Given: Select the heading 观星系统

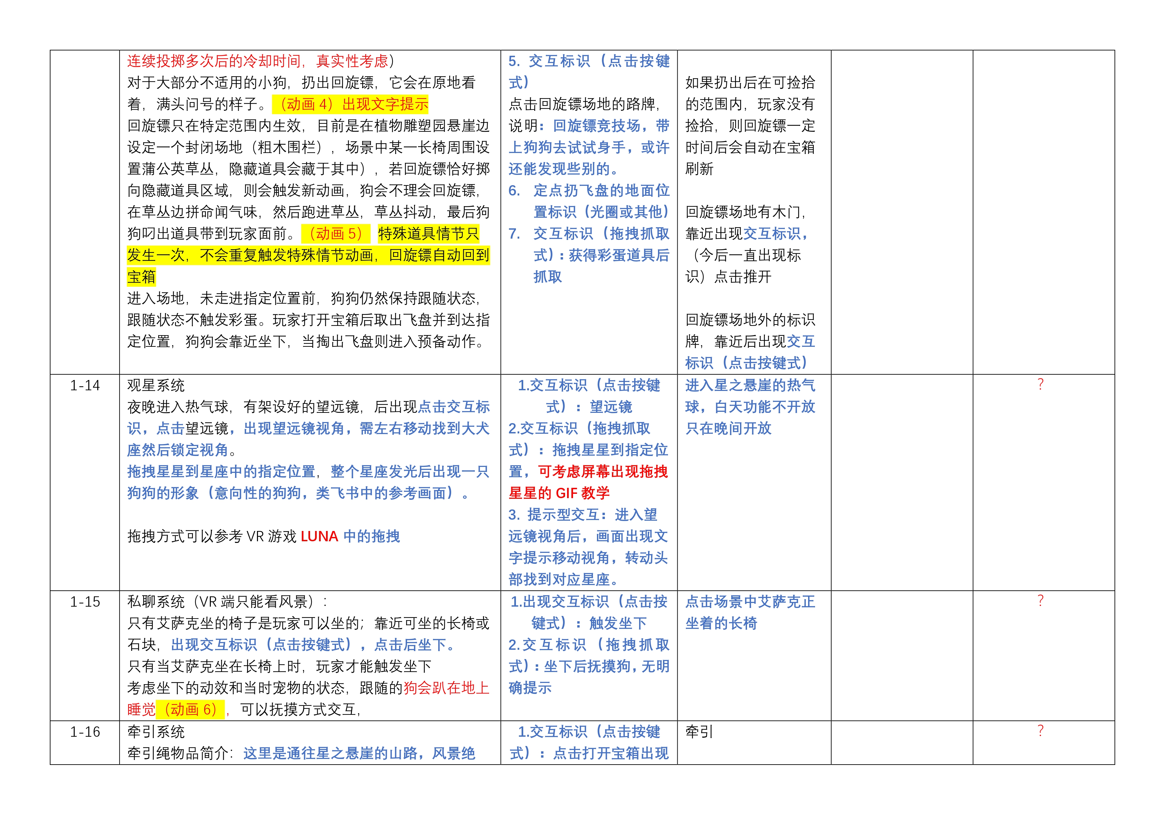Looking at the screenshot, I should (x=156, y=385).
